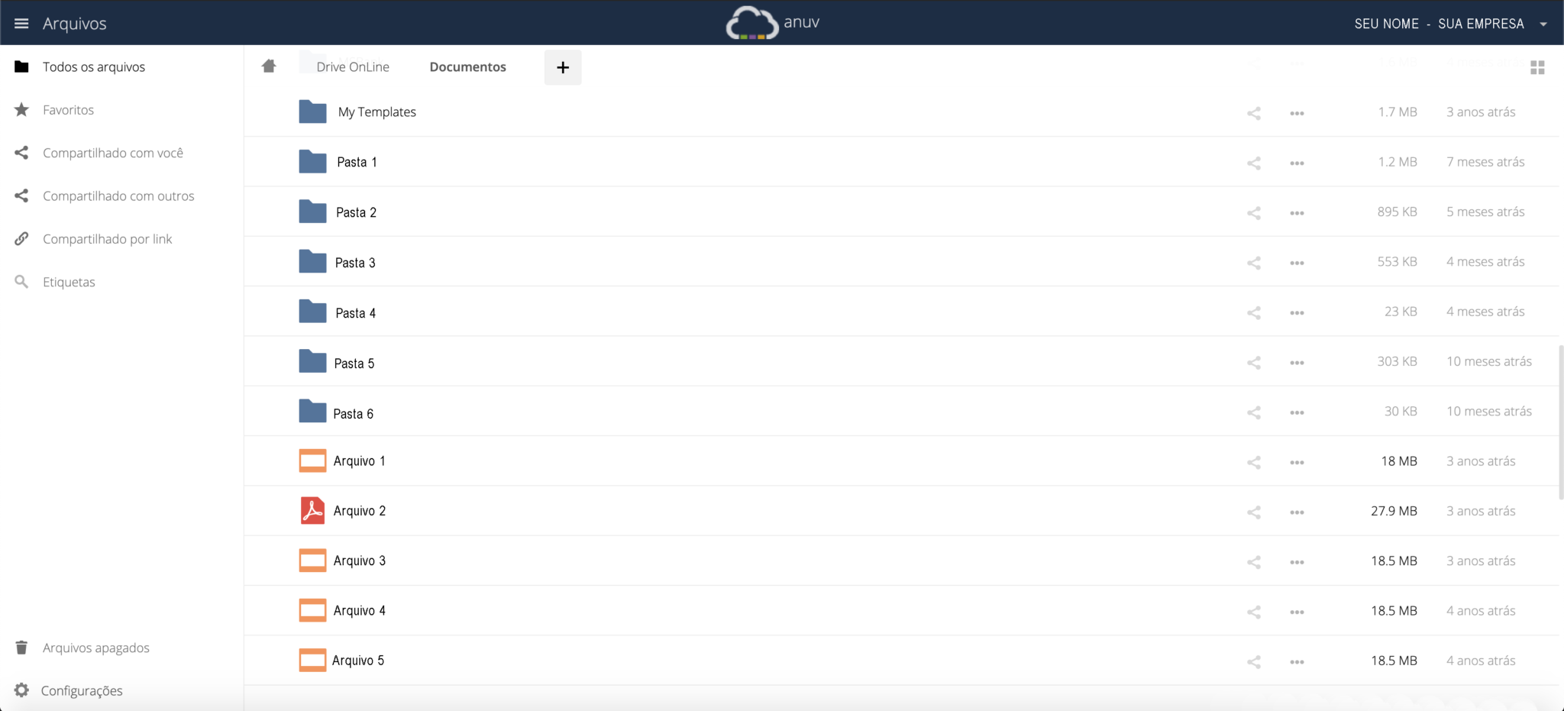Screen dimensions: 1564x711
Task: Open Compartilhado por link section
Action: tap(108, 238)
